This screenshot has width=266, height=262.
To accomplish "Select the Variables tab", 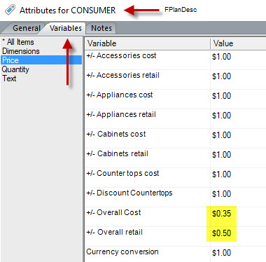I will click(x=66, y=28).
